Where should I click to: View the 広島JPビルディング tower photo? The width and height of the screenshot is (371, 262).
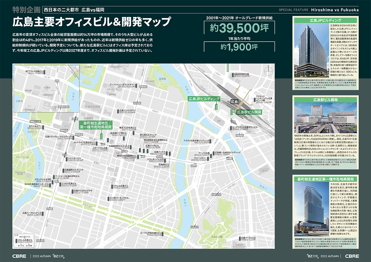point(311,50)
